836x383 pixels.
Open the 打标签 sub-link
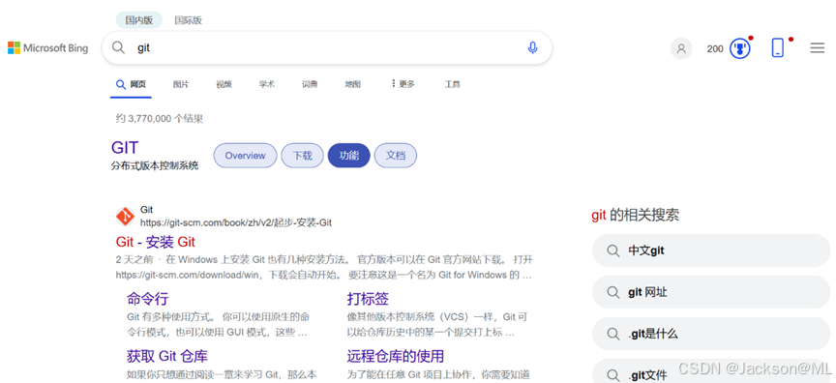(x=368, y=299)
